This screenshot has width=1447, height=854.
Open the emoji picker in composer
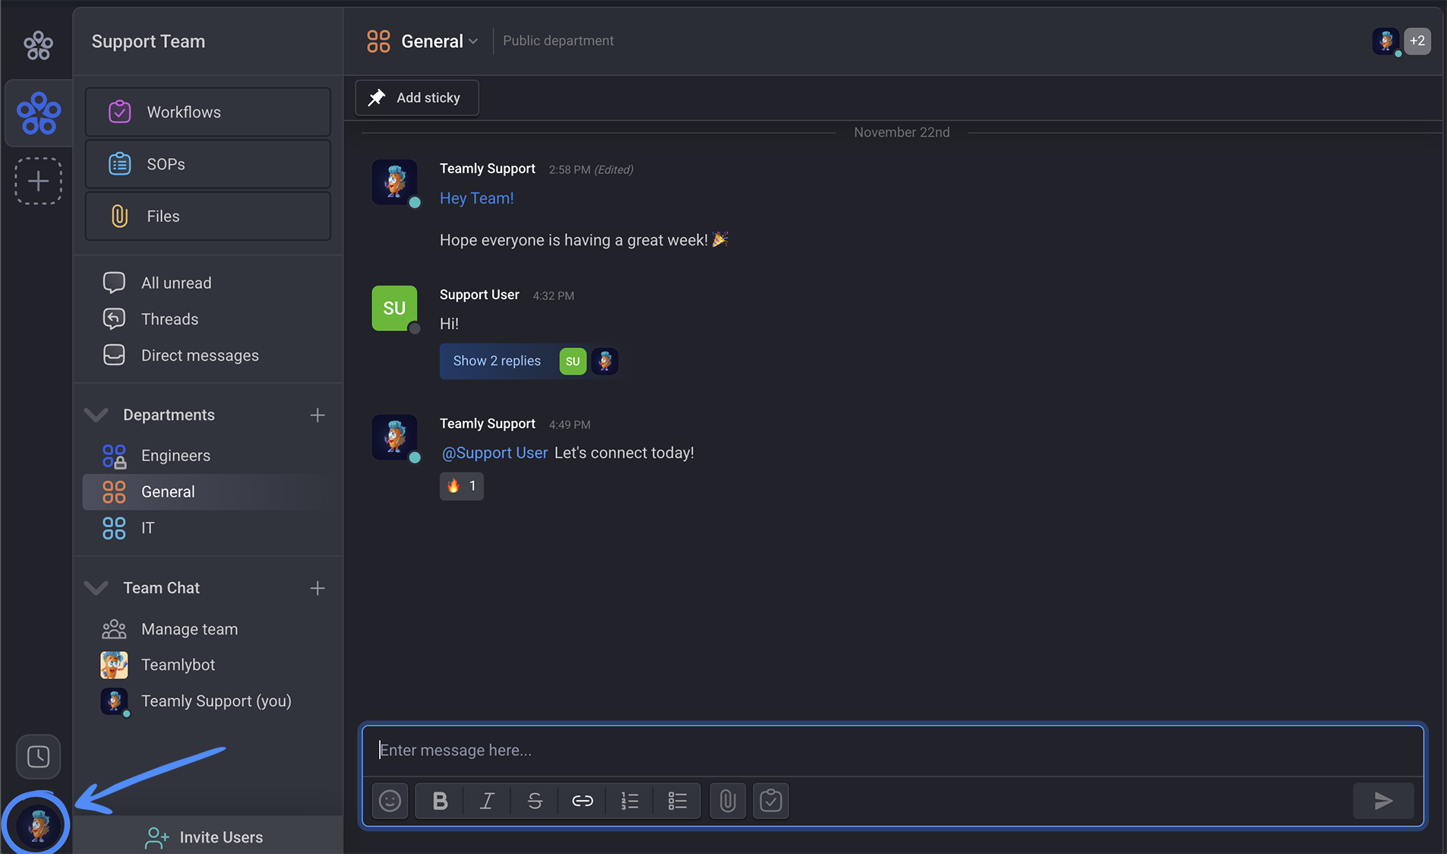point(390,801)
